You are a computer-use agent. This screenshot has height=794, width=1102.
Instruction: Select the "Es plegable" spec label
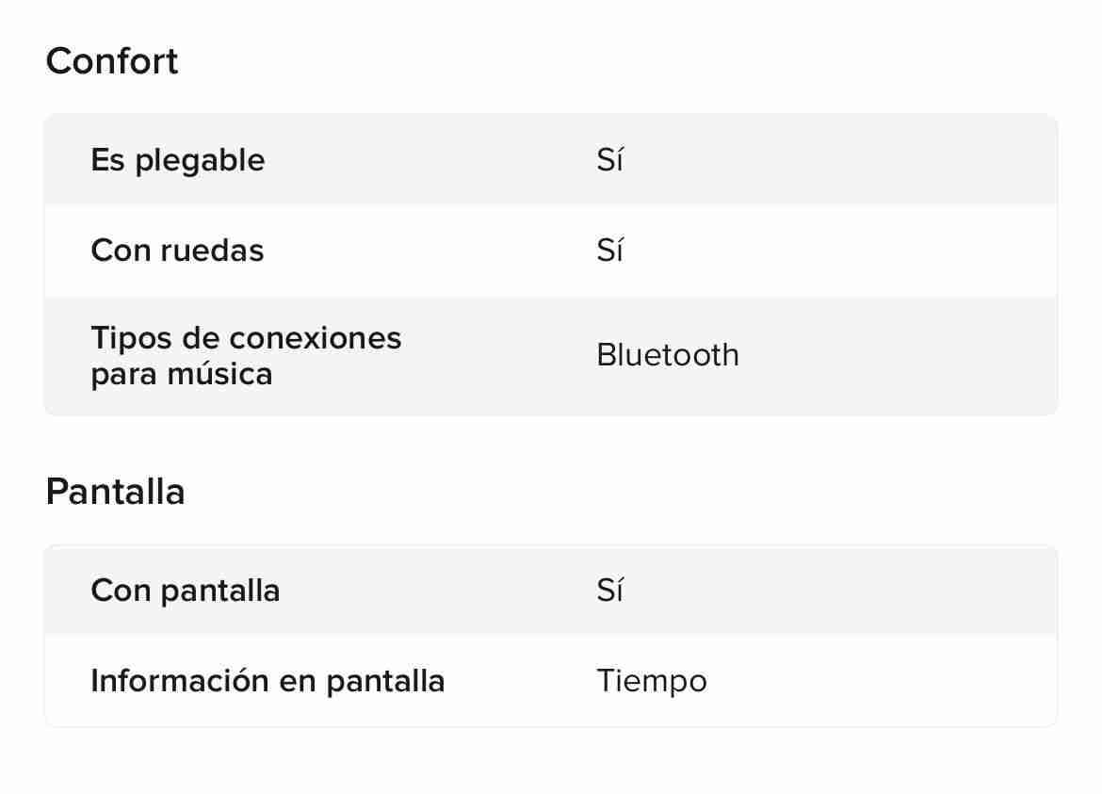point(177,161)
